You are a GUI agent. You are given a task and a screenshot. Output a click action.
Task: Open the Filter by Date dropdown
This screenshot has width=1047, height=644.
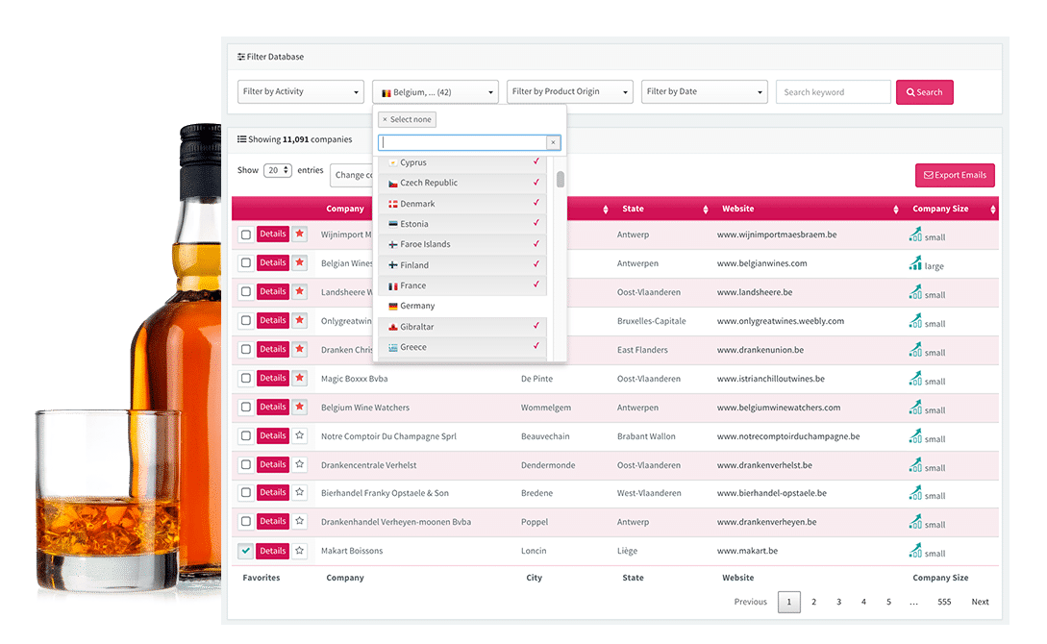(x=704, y=92)
